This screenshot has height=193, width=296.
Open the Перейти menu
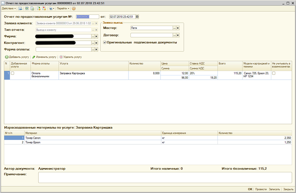(63, 8)
